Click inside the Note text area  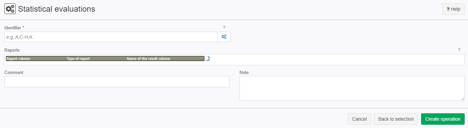(x=352, y=88)
